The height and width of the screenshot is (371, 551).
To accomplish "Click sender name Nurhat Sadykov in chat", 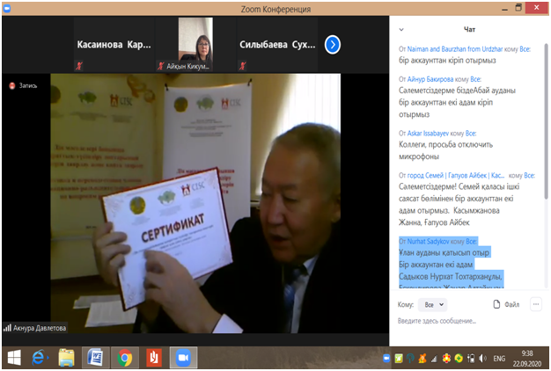I will 428,241.
